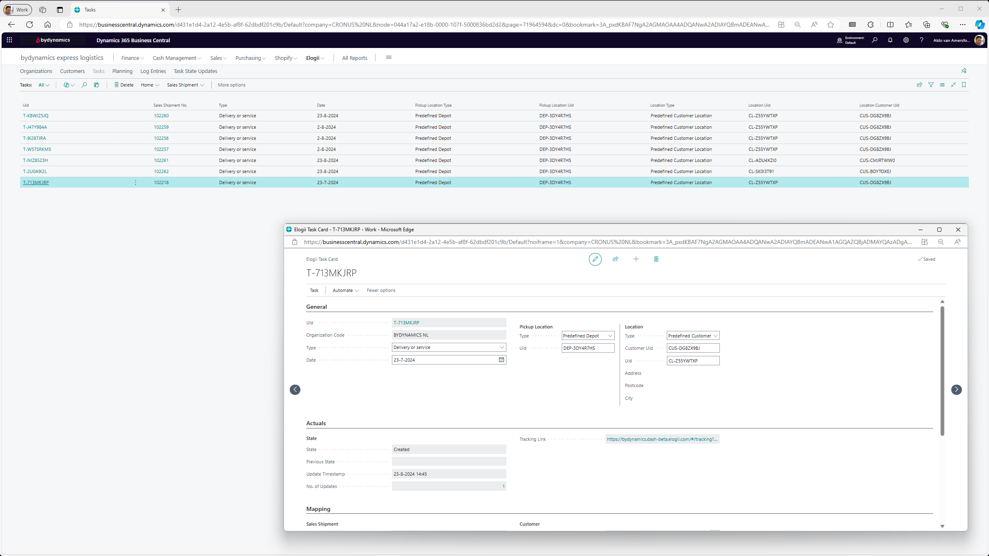Open the Automate menu on task card

pos(346,290)
